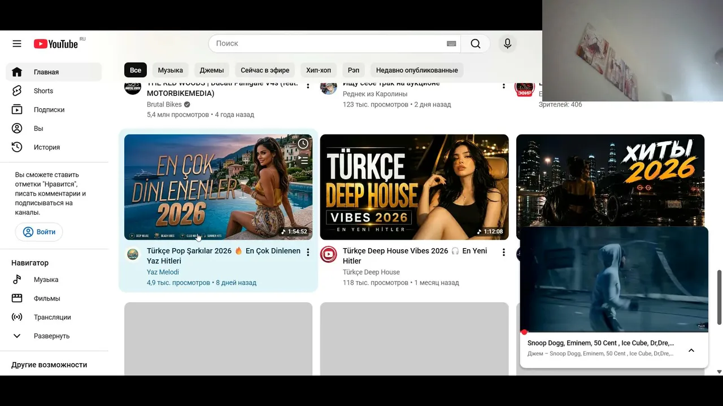
Task: Go to Главная in the sidebar
Action: (x=54, y=72)
